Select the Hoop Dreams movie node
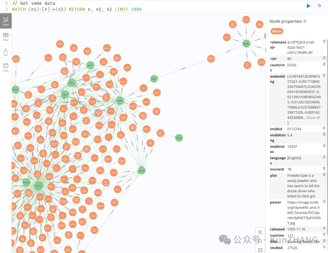Screen dimensions: 328x253 [259, 24]
